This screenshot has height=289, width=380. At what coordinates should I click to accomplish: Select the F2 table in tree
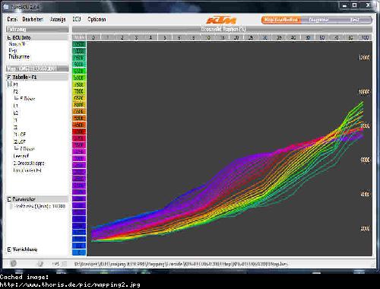click(x=16, y=91)
